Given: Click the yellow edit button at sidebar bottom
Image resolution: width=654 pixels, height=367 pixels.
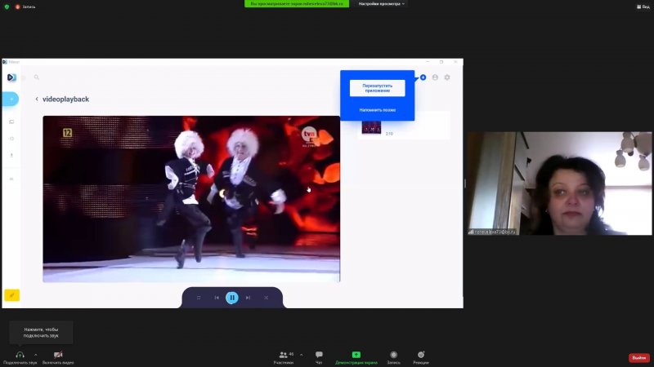Looking at the screenshot, I should click(11, 295).
